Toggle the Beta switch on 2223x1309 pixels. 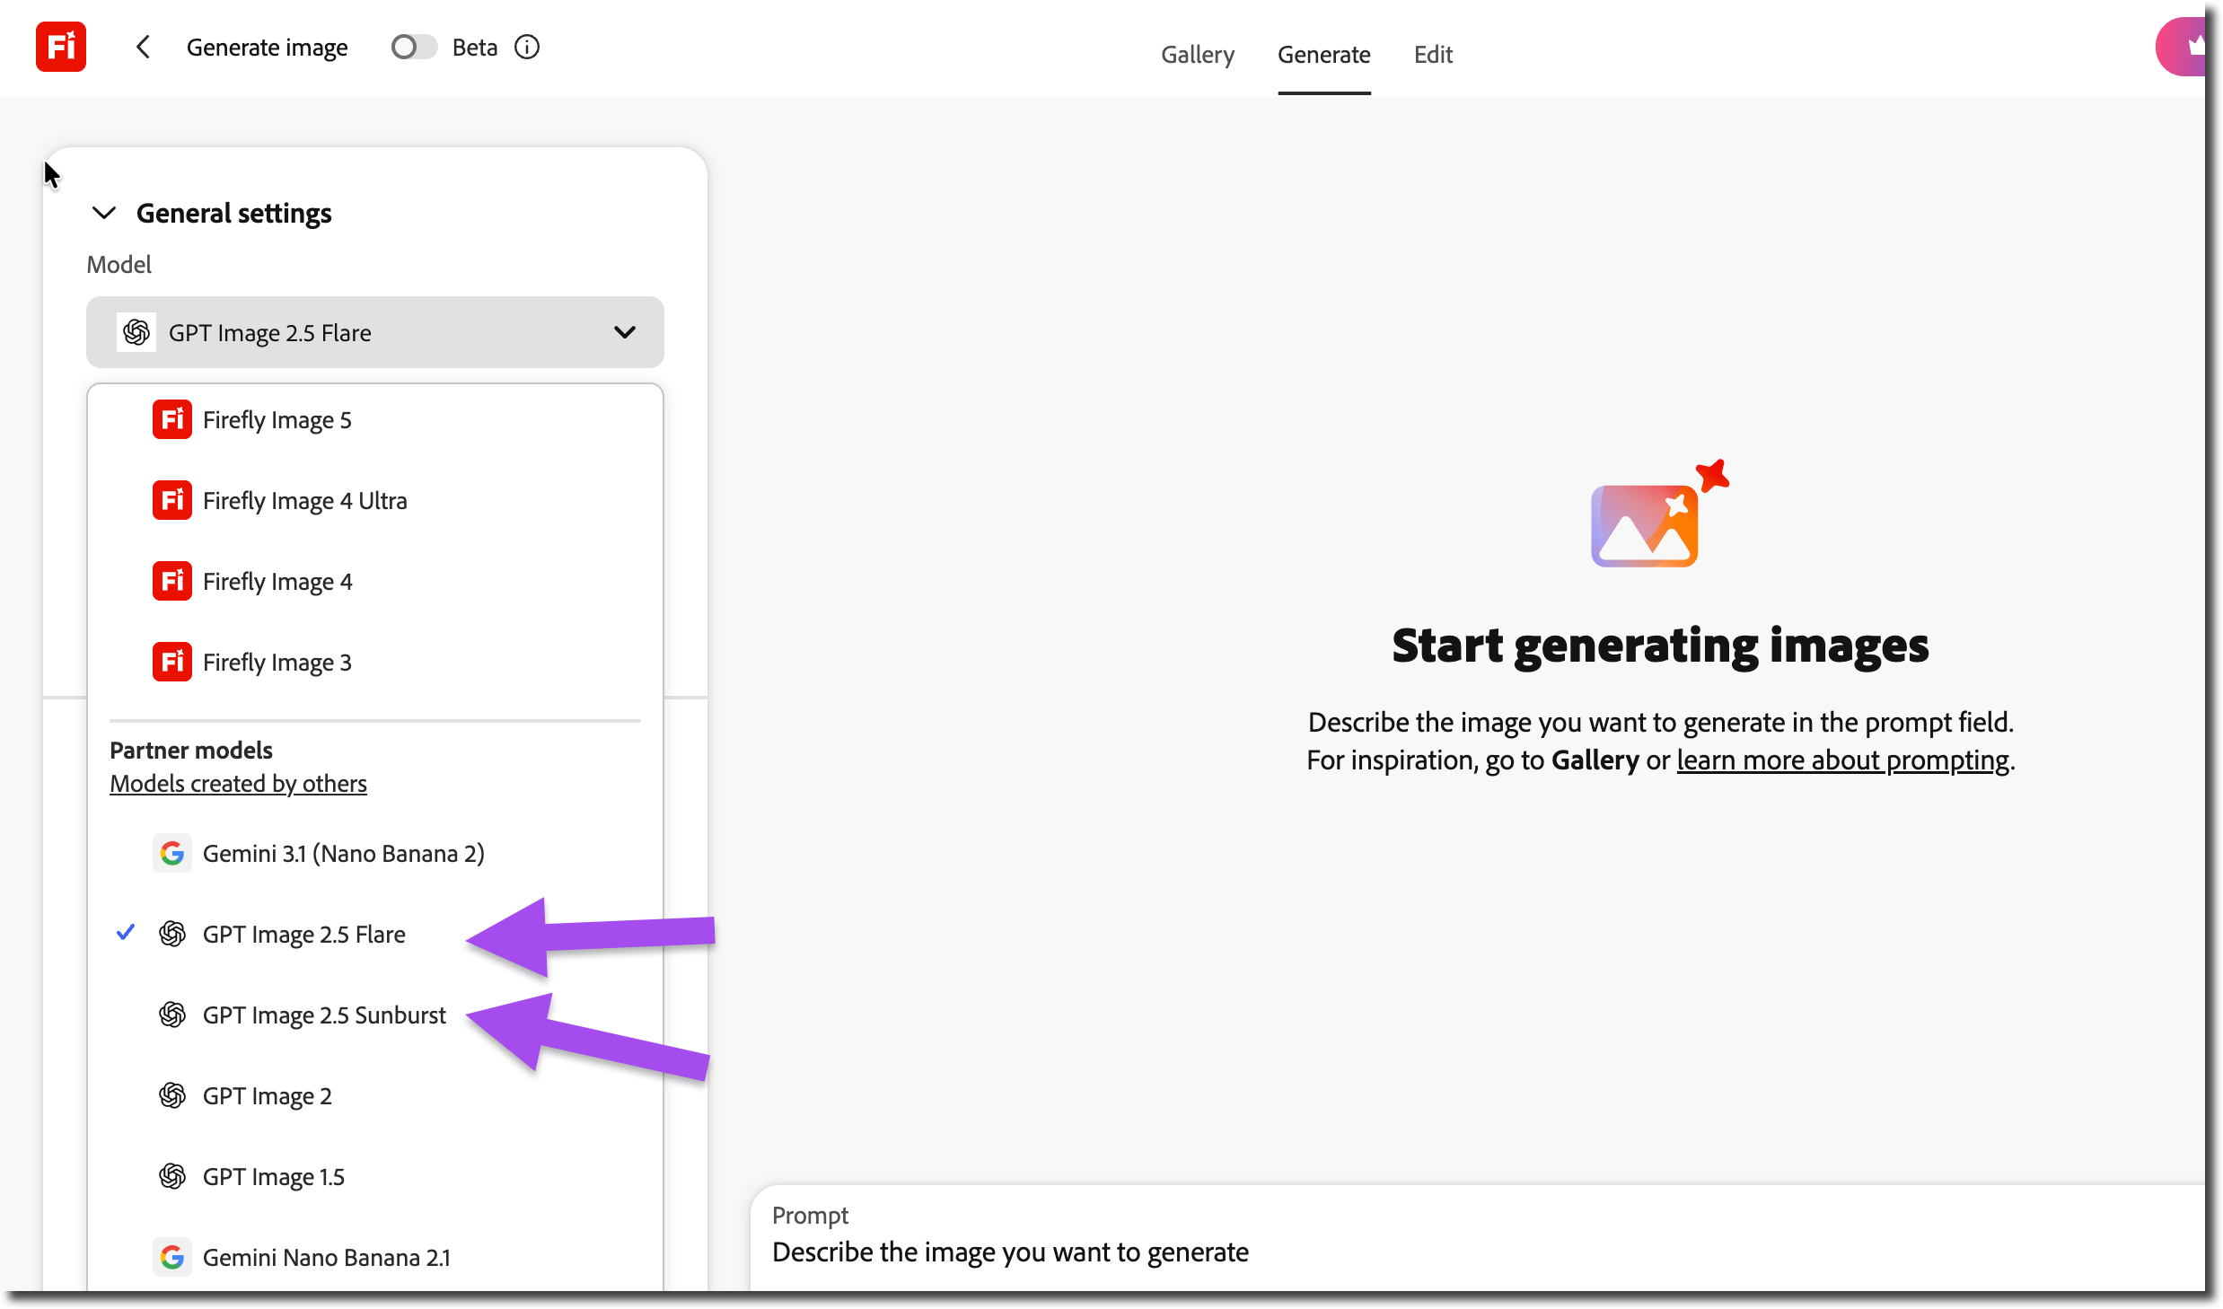coord(414,47)
